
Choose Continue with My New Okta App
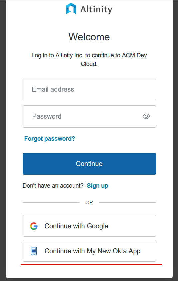[x=89, y=251]
